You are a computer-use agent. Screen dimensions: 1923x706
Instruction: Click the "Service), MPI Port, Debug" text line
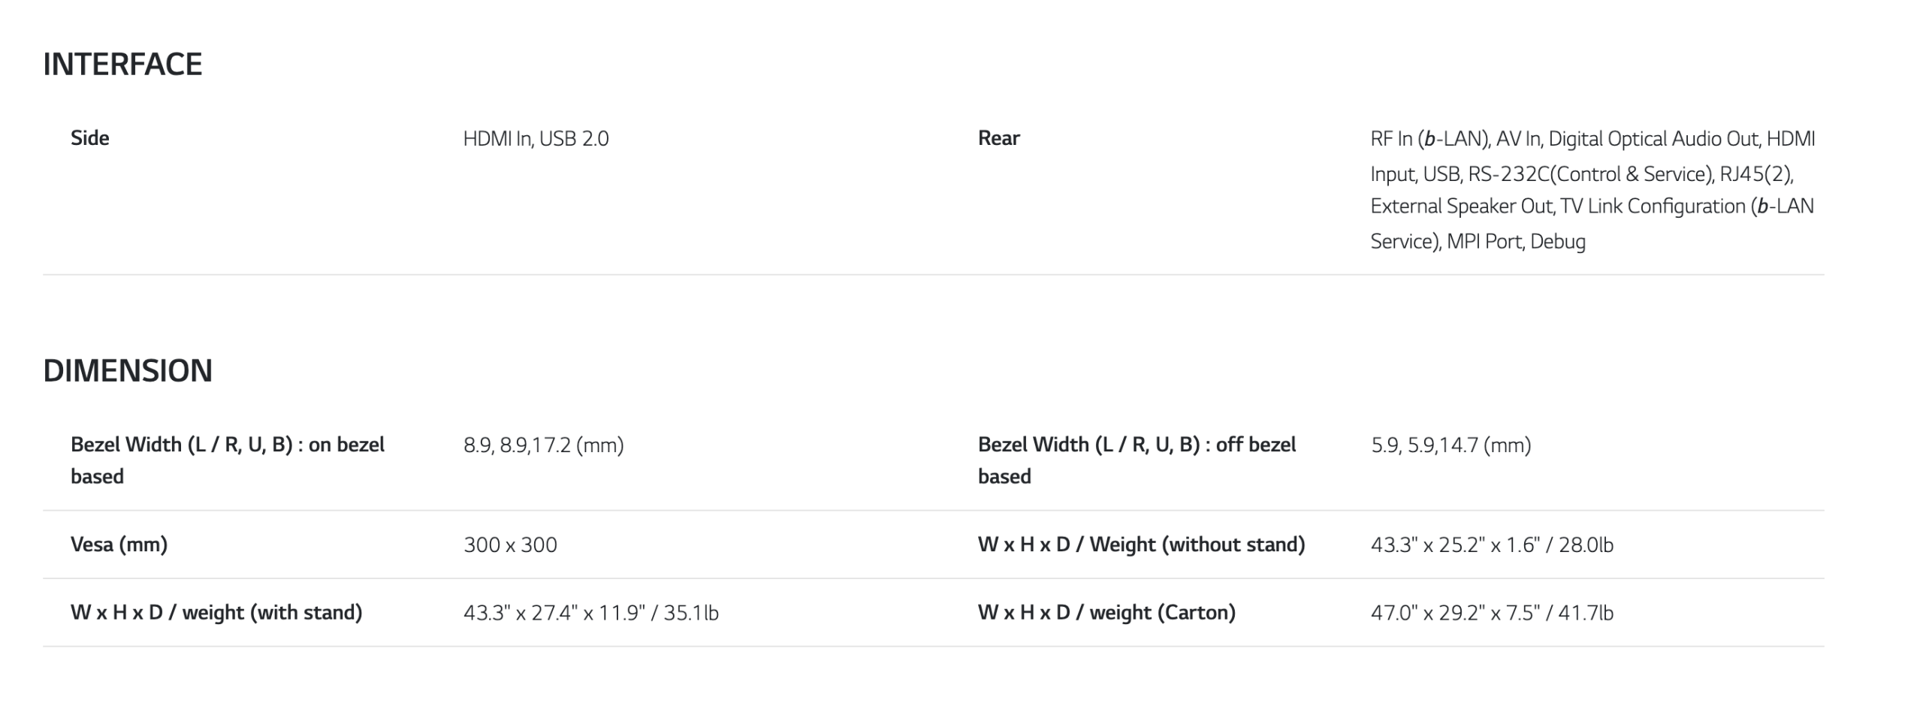[x=1478, y=242]
